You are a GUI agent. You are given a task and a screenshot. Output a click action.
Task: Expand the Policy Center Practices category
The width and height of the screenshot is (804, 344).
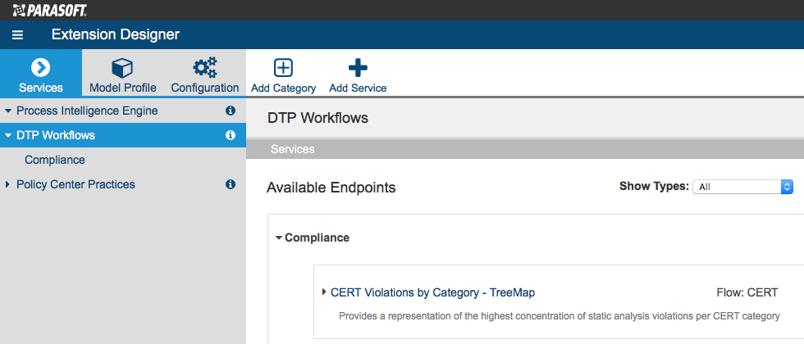[x=7, y=184]
